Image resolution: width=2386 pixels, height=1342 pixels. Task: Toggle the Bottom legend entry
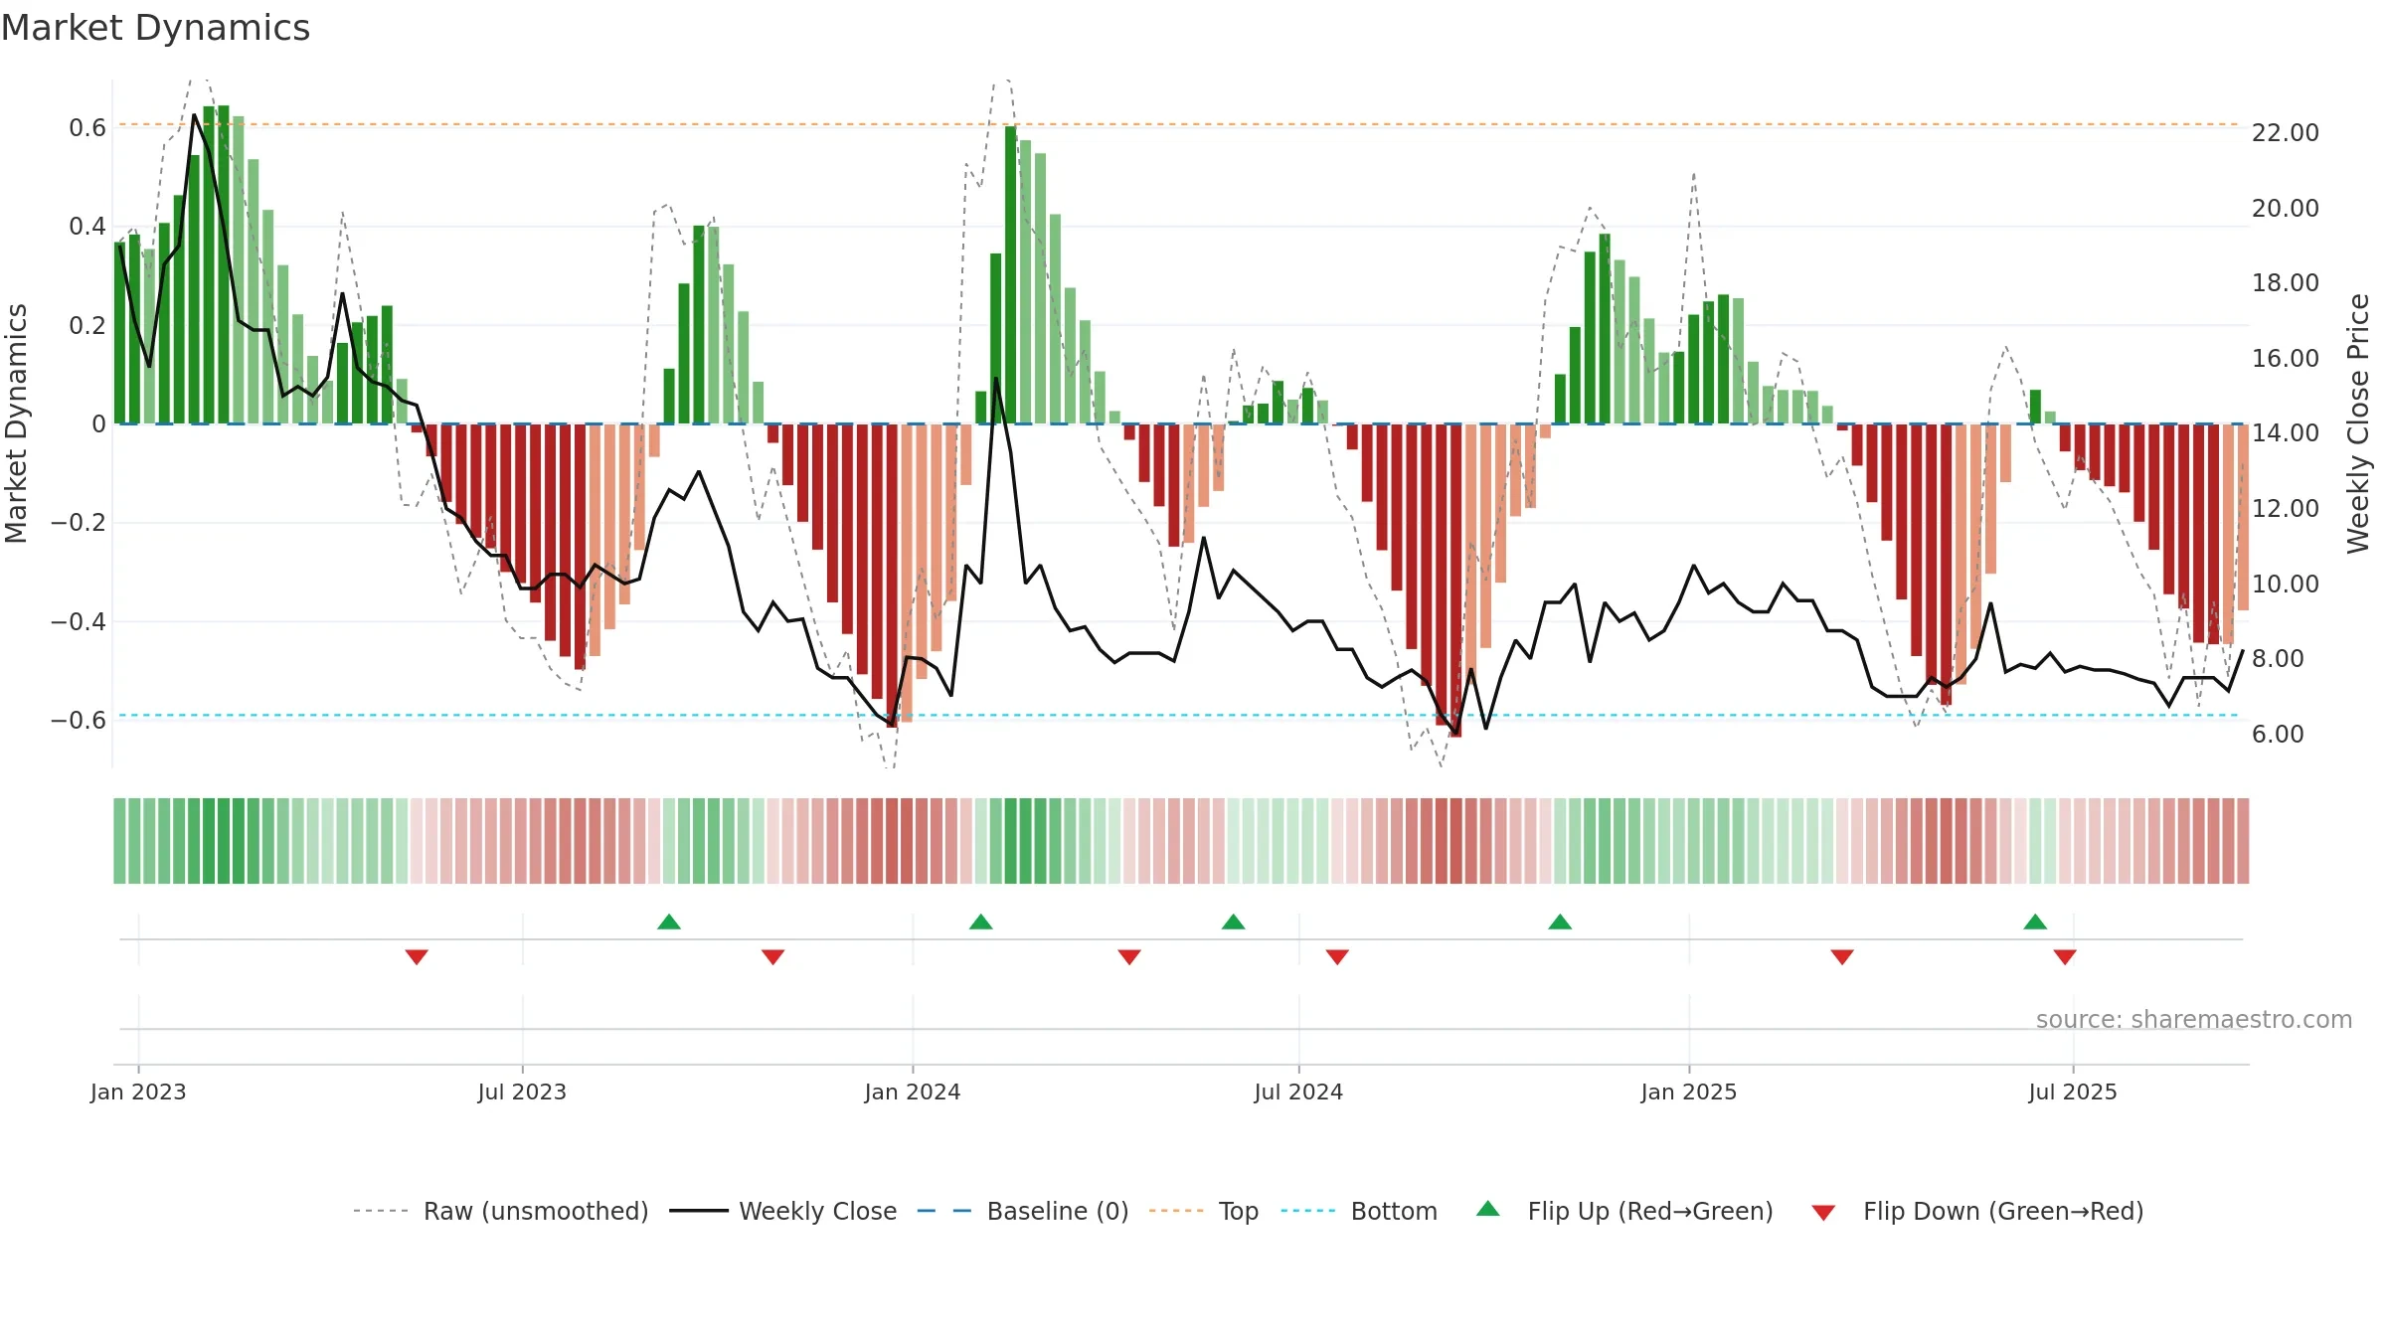pos(1359,1211)
